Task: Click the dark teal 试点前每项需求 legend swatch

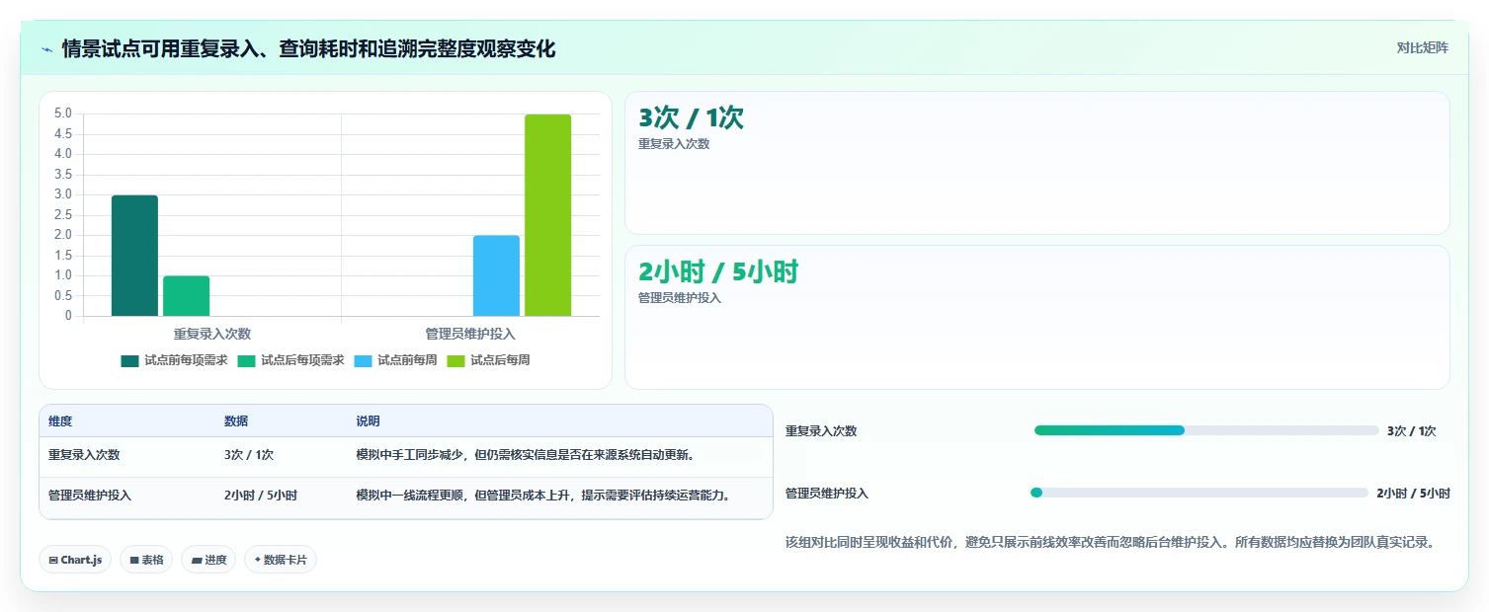Action: pyautogui.click(x=130, y=360)
